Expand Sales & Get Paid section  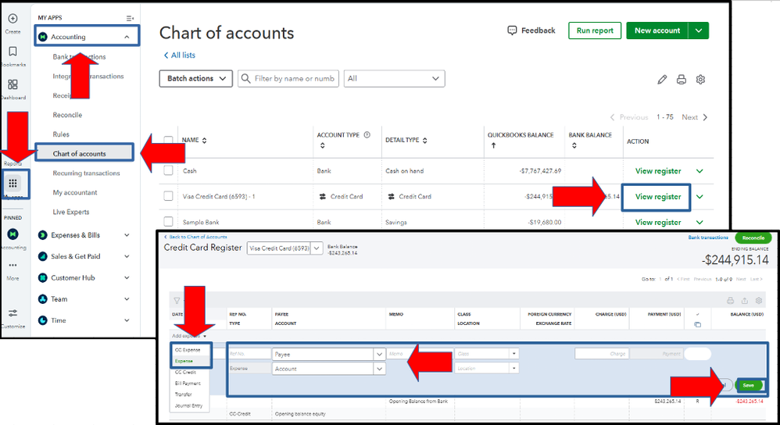(127, 256)
